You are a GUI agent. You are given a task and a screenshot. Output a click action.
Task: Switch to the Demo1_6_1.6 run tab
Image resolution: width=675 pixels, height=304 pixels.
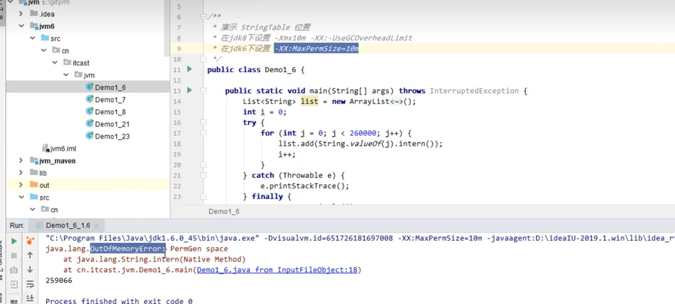[68, 226]
